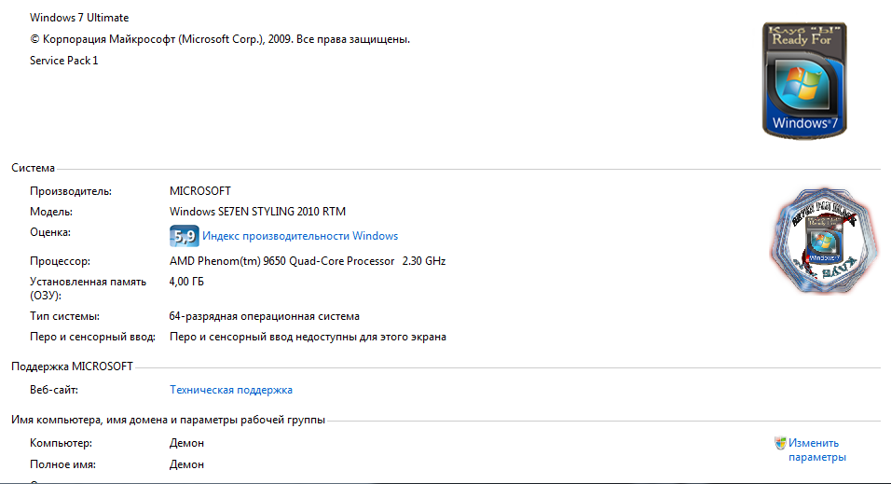Screen dimensions: 891x484
Task: Open the "Техническая поддержка" link
Action: (x=231, y=390)
